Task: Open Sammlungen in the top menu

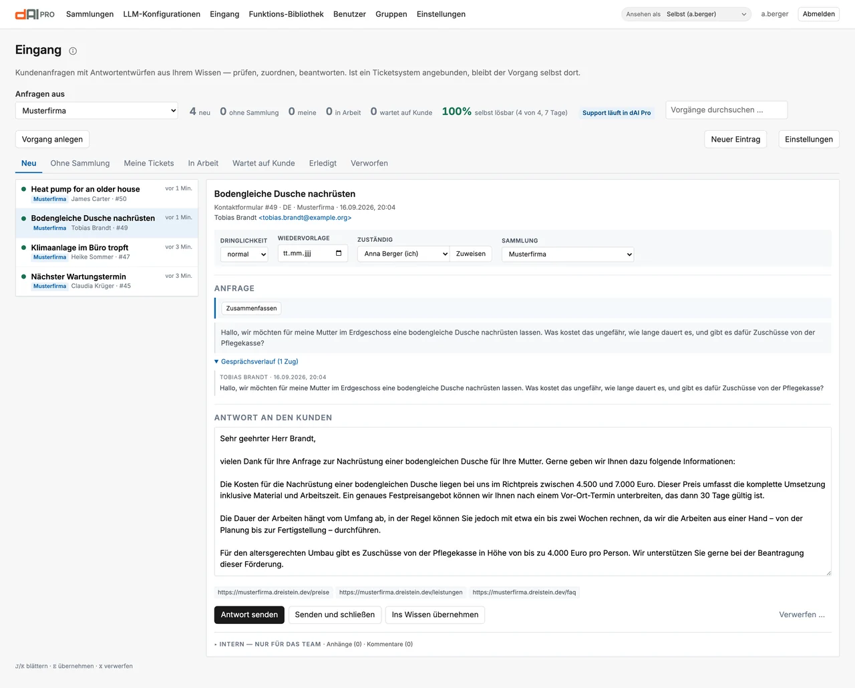Action: pos(90,14)
